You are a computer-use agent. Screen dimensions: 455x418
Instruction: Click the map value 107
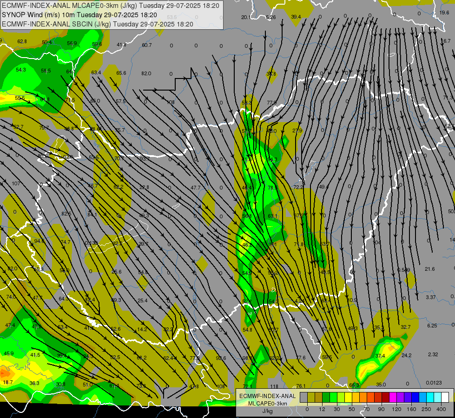pyautogui.click(x=16, y=183)
